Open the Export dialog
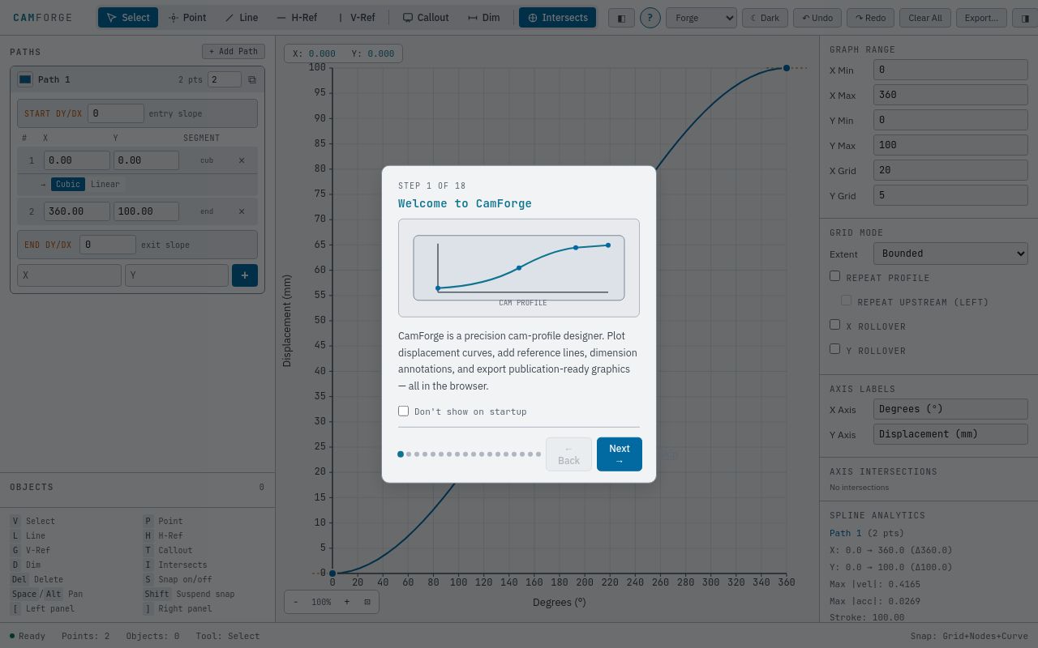 pyautogui.click(x=981, y=18)
